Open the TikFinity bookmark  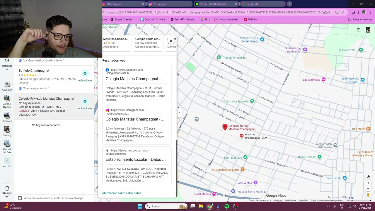pos(250,20)
